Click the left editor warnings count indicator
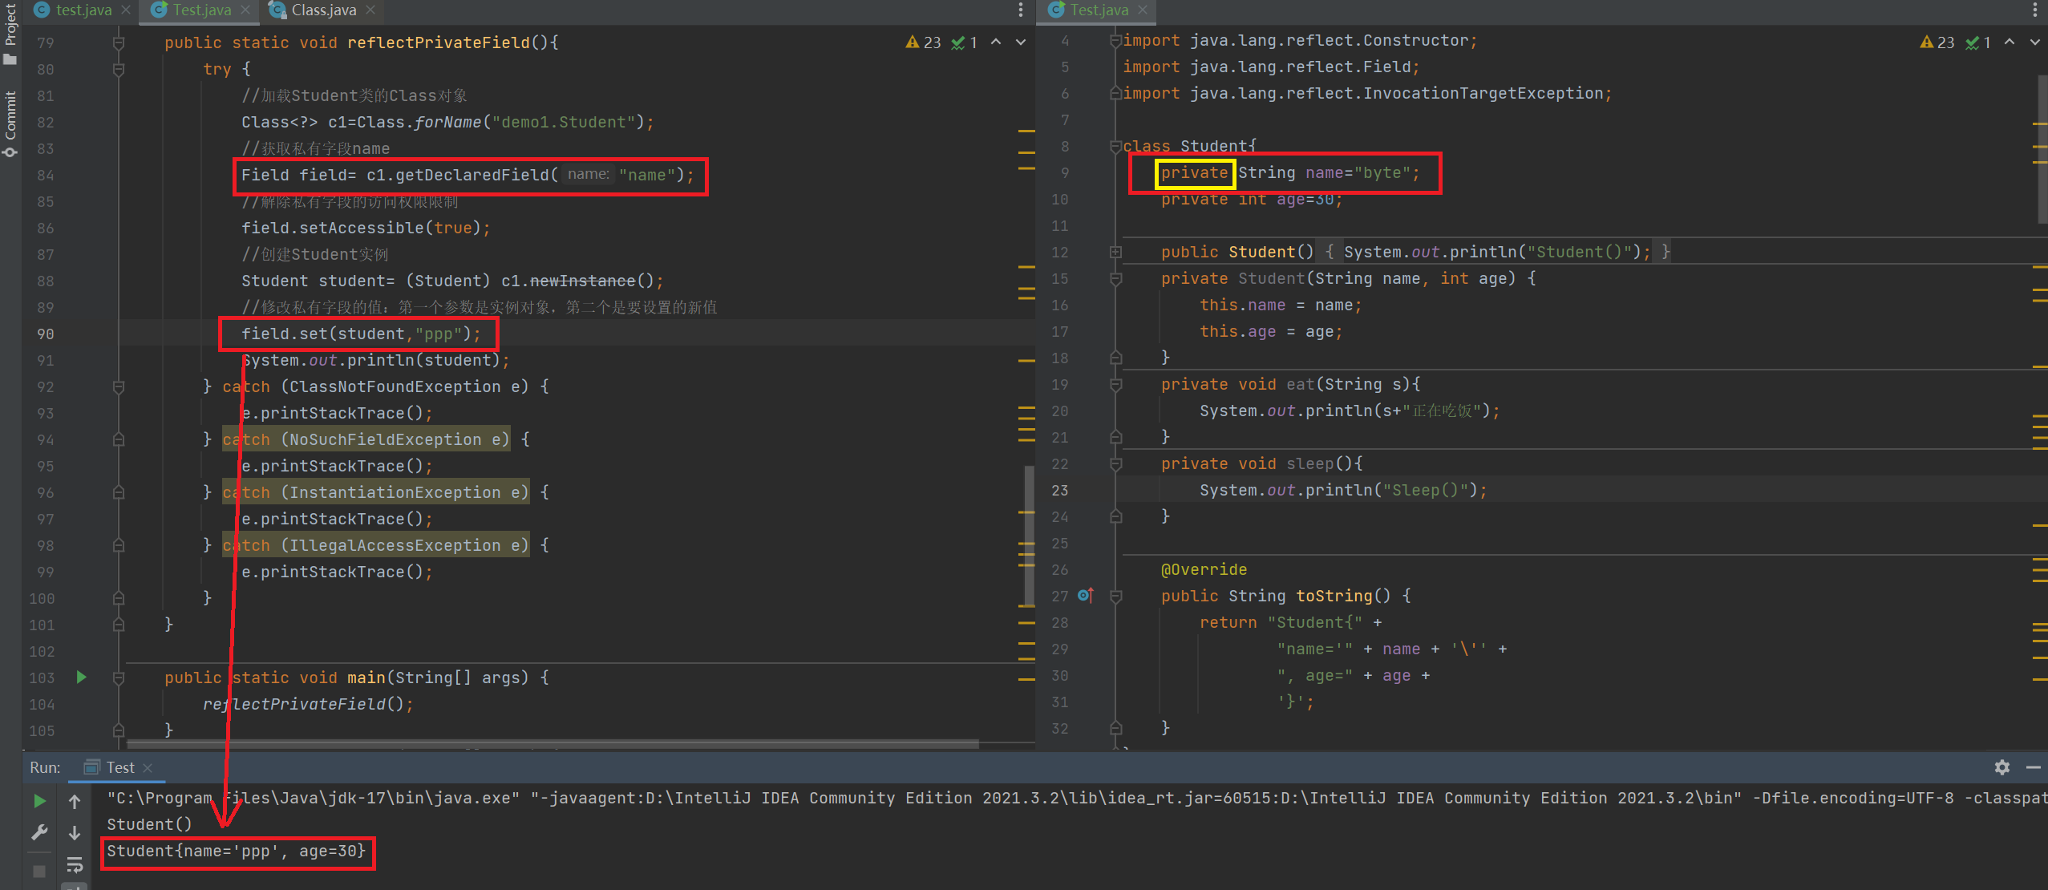Image resolution: width=2048 pixels, height=890 pixels. [924, 42]
